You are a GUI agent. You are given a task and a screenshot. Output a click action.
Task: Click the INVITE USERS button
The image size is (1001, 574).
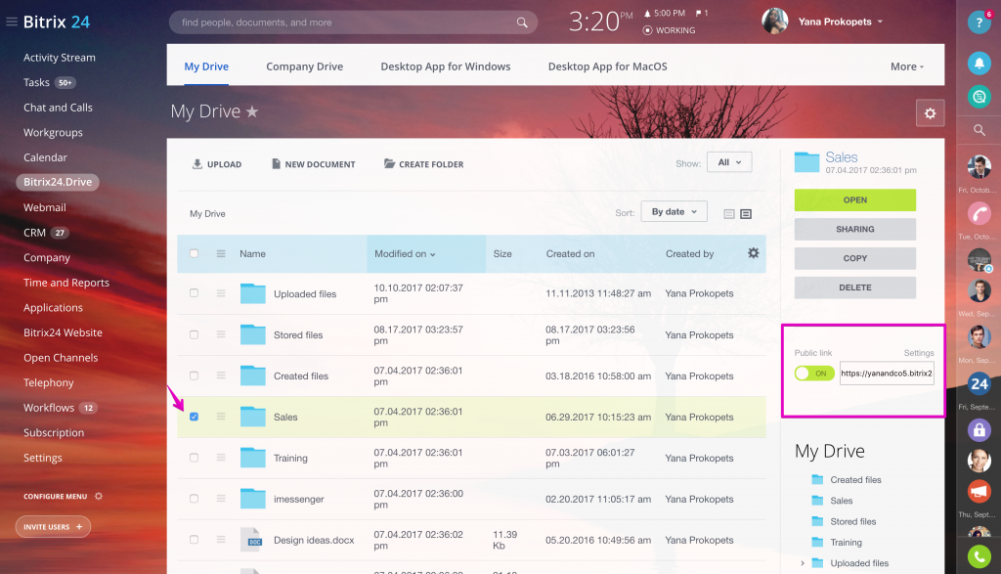(x=53, y=527)
